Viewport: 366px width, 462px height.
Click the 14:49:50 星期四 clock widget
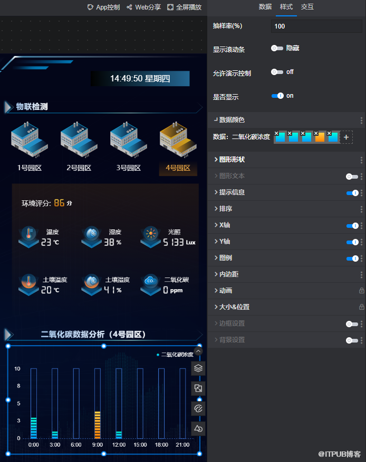[140, 79]
